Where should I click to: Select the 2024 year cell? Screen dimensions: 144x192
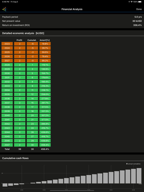tap(7, 48)
